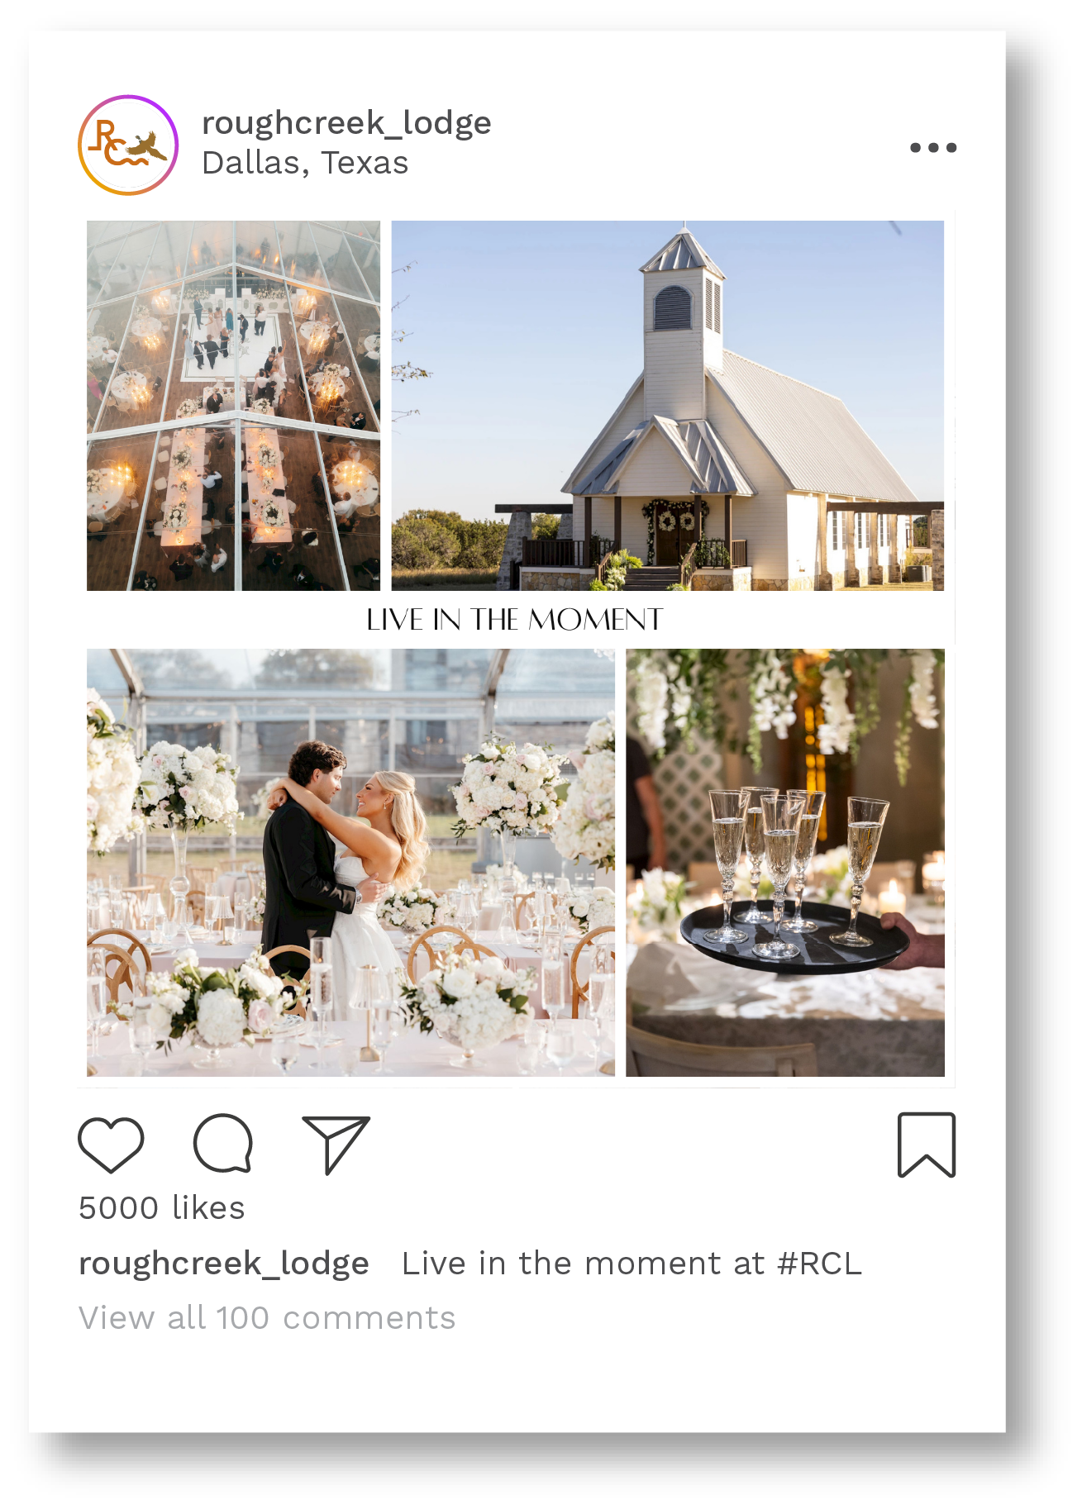Open white chapel photo
1082x1509 pixels.
[668, 406]
